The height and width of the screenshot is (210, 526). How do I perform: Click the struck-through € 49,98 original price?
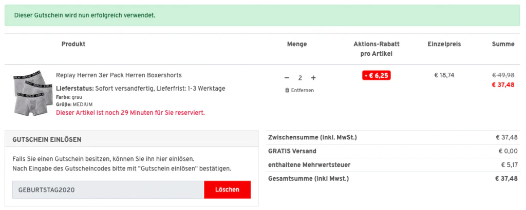[x=503, y=75]
